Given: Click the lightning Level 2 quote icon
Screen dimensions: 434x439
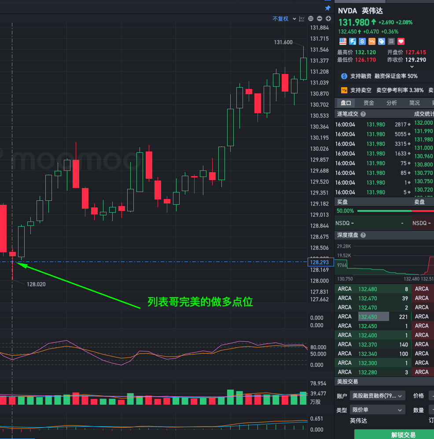Looking at the screenshot, I should pos(353,41).
